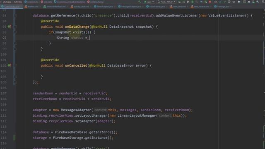Open the item_receive.xml tab
This screenshot has width=265, height=149.
pyautogui.click(x=201, y=7)
